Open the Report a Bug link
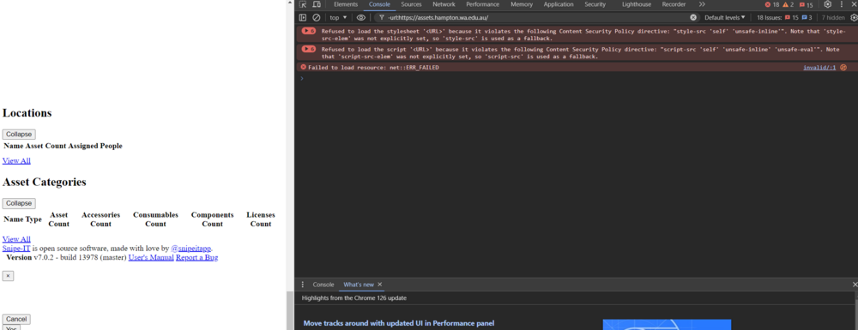Image resolution: width=858 pixels, height=330 pixels. (197, 257)
